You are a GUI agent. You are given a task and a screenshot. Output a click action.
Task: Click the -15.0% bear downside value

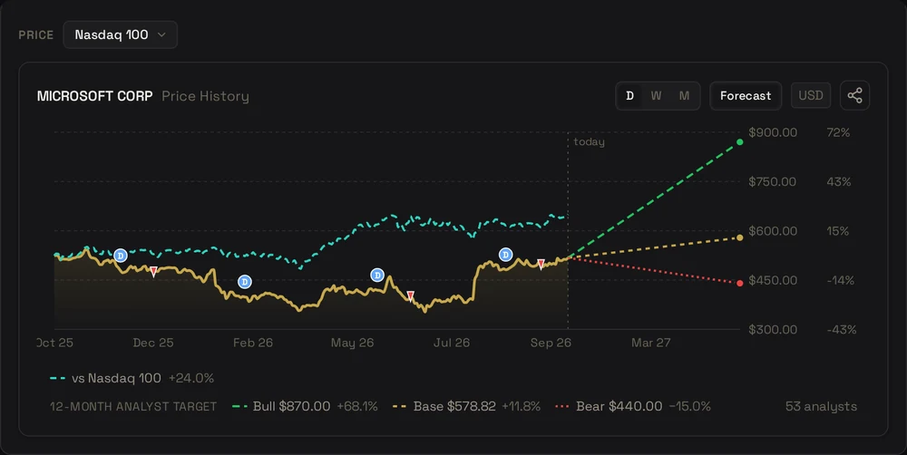coord(690,406)
